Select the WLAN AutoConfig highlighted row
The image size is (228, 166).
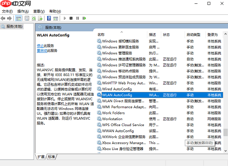[x=159, y=95]
